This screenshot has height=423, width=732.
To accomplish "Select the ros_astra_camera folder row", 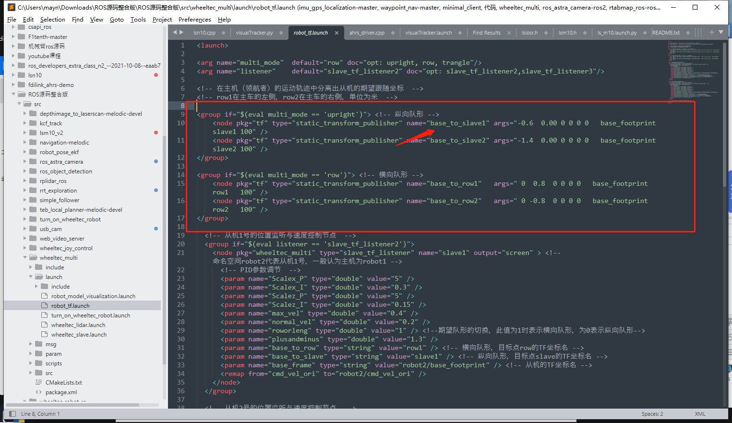I will [x=83, y=162].
